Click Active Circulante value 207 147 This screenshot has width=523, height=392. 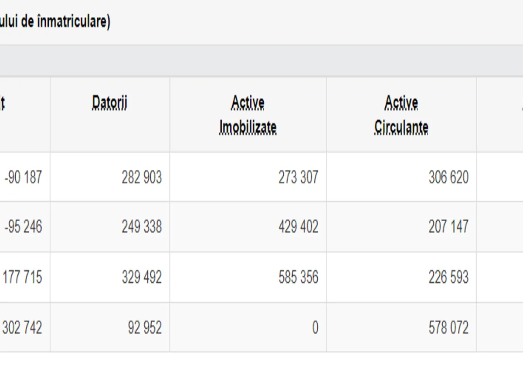(x=448, y=226)
